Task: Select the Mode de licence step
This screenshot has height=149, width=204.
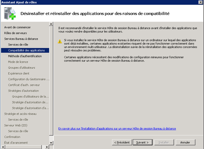Action: pos(18,62)
